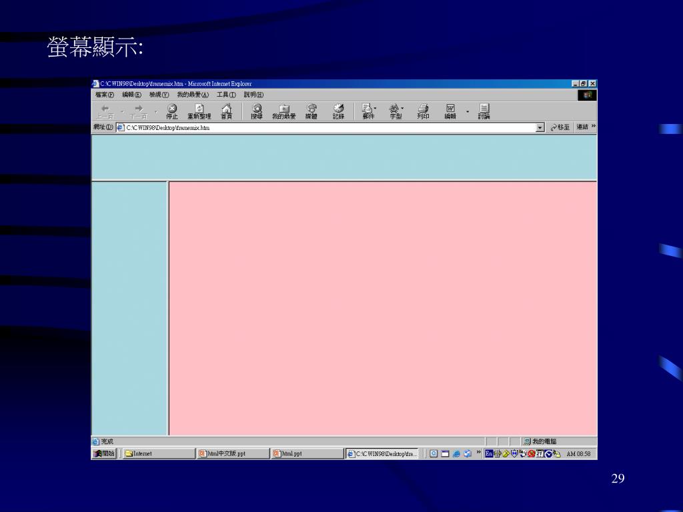The image size is (683, 512).
Task: Open the History (記錄) toolbar icon
Action: [338, 112]
